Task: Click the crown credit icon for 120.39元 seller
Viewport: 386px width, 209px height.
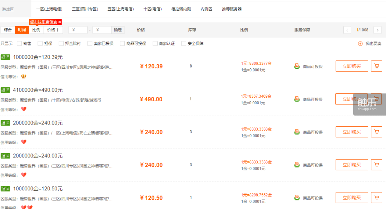Action: point(24,76)
